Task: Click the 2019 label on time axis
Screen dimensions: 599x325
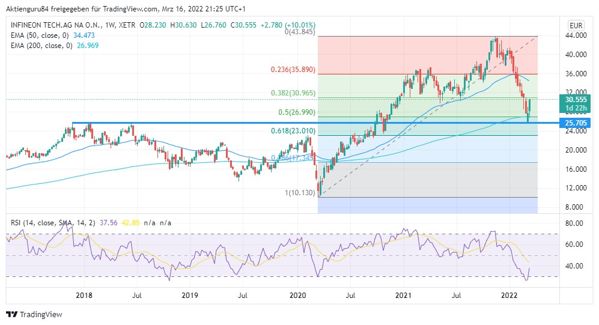Action: point(190,296)
